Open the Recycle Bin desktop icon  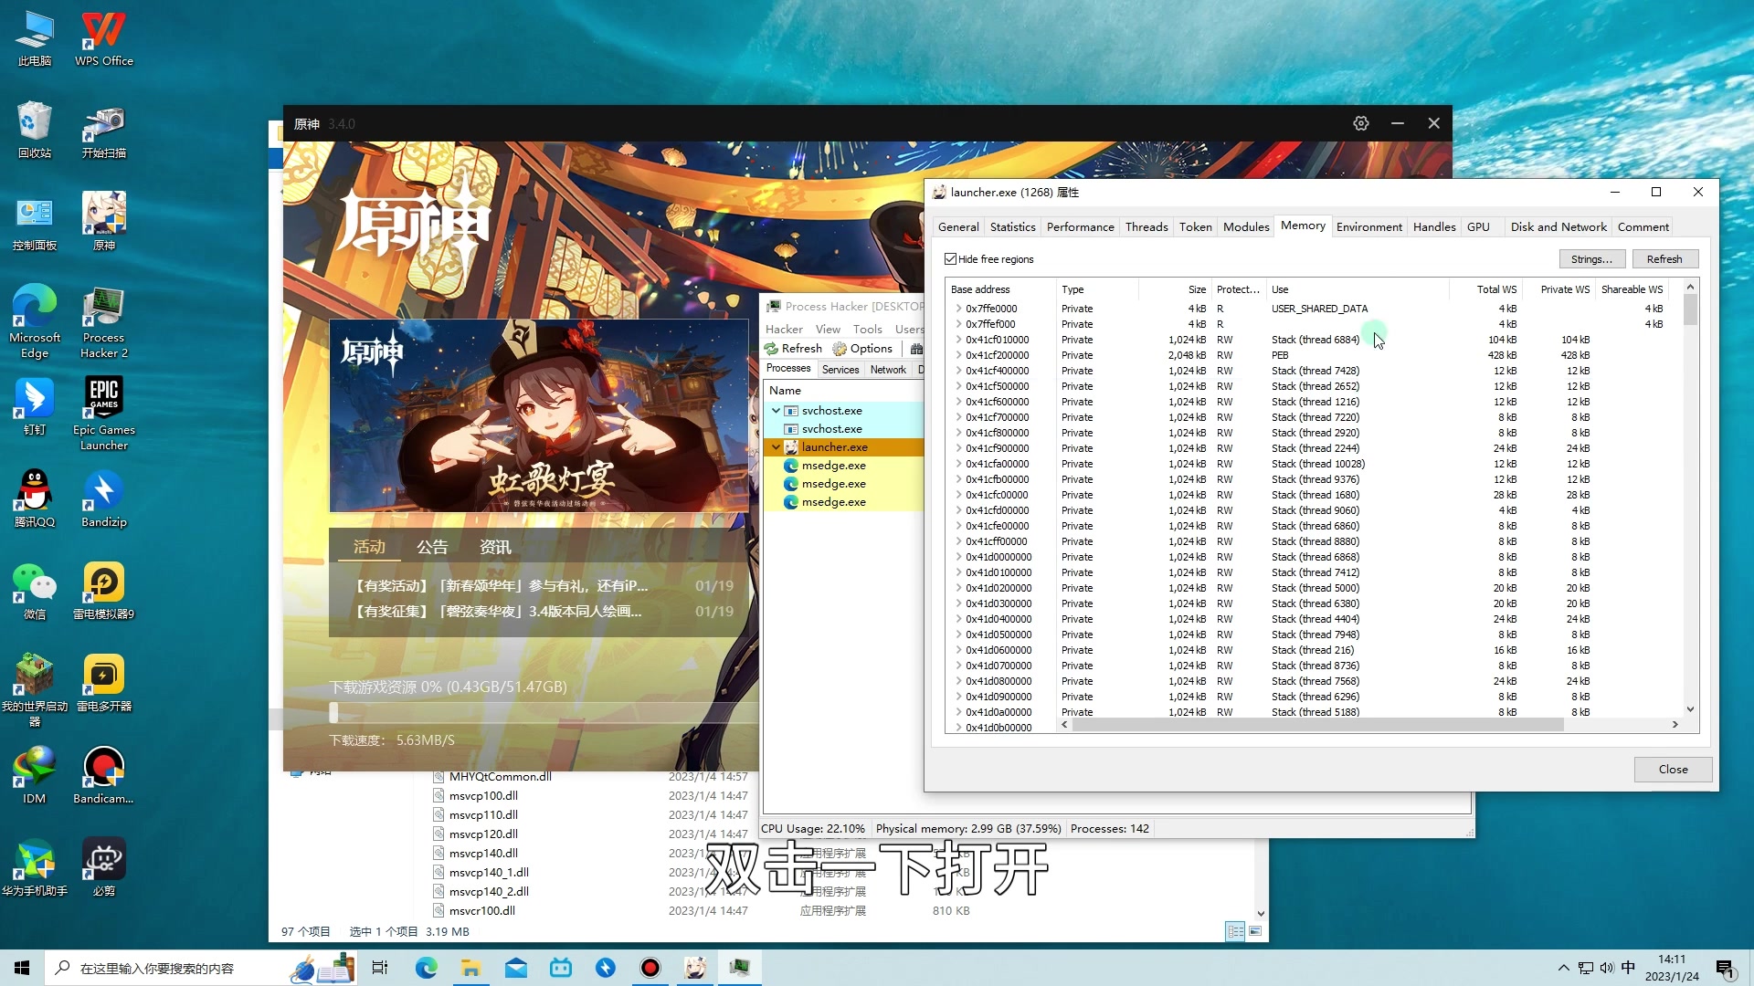pos(34,131)
